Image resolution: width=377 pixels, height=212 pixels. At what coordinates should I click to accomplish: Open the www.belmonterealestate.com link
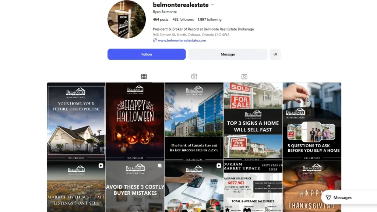(x=182, y=40)
